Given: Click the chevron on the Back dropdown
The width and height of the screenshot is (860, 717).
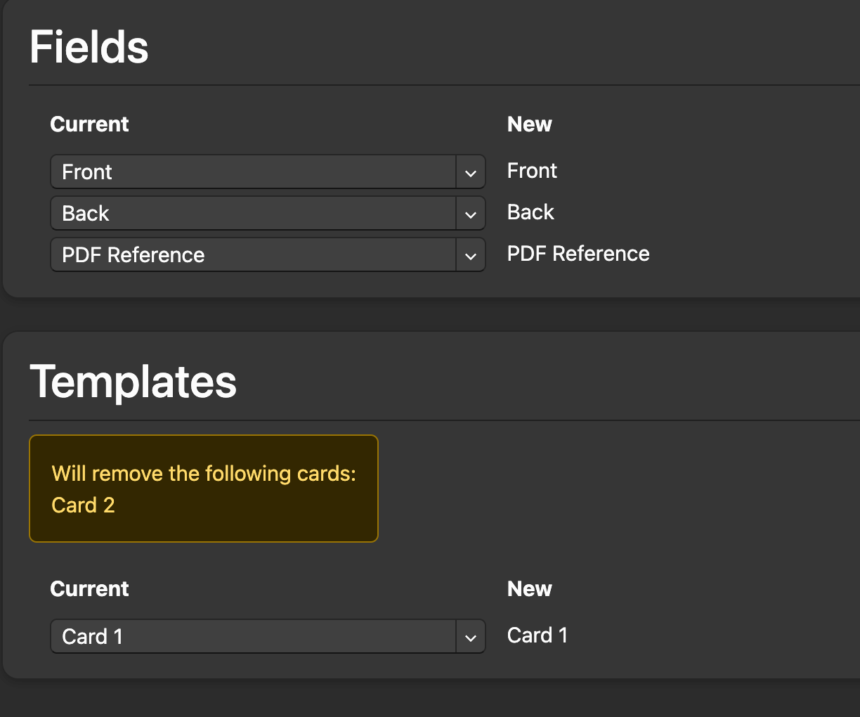Looking at the screenshot, I should point(471,214).
